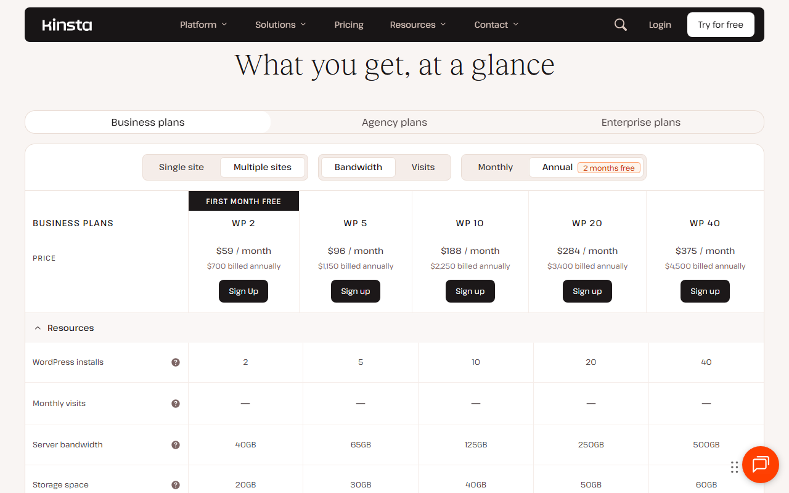This screenshot has height=493, width=789.
Task: Click the FIRST MONTH FREE banner
Action: [x=243, y=201]
